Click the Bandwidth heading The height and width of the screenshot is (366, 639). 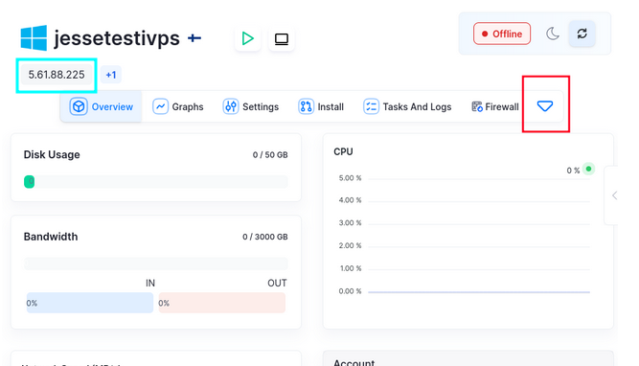[x=51, y=237]
